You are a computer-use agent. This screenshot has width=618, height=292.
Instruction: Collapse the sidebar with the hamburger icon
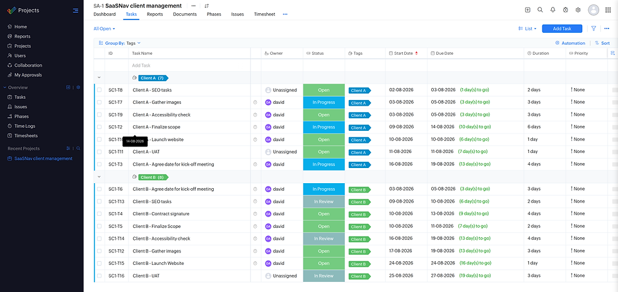(x=75, y=11)
